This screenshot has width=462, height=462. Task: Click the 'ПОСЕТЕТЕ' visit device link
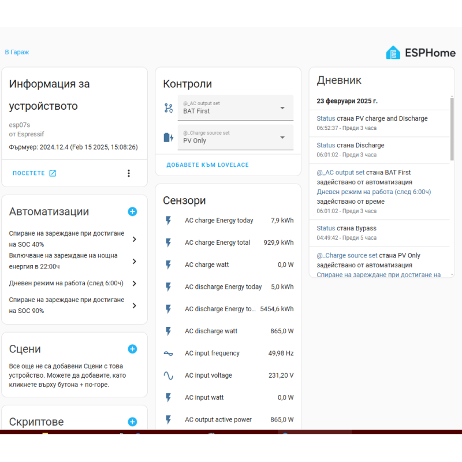pyautogui.click(x=34, y=173)
